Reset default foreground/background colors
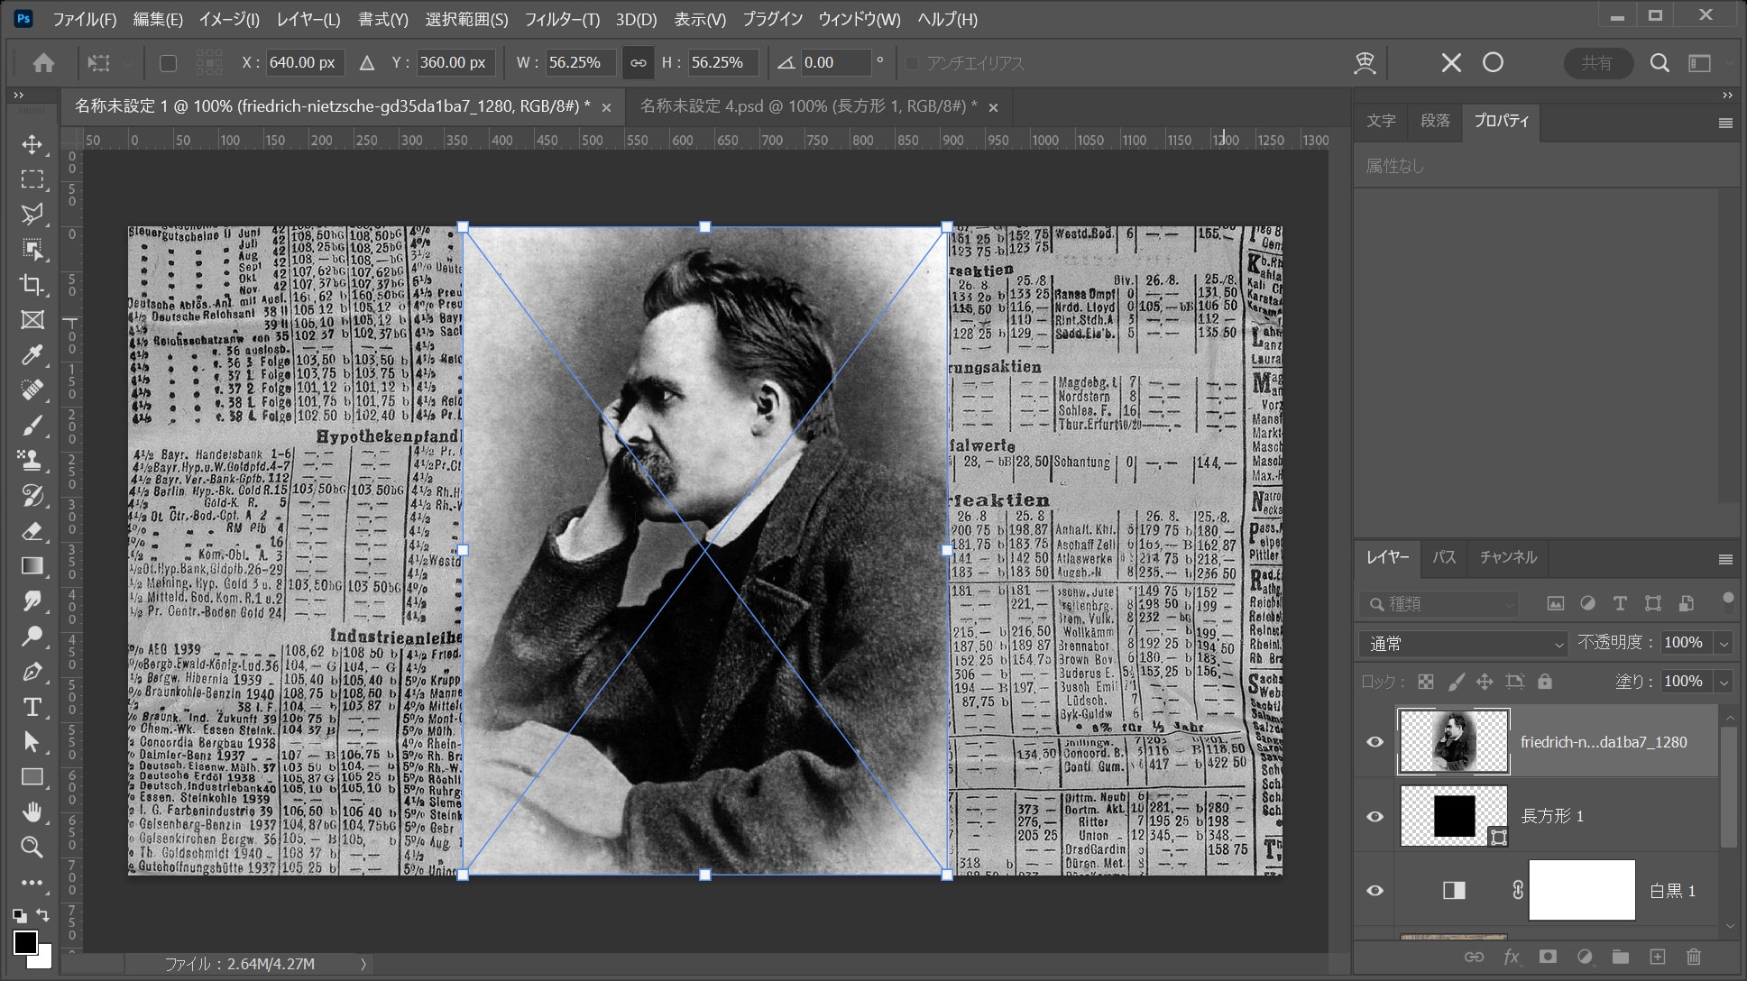This screenshot has height=981, width=1747. [x=19, y=916]
